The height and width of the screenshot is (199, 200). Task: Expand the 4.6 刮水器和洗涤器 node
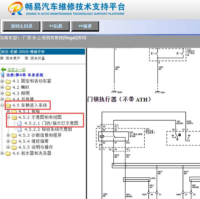coord(2,153)
